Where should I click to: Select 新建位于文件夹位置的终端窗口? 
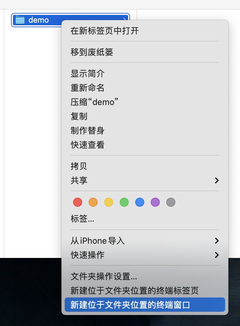(130, 305)
